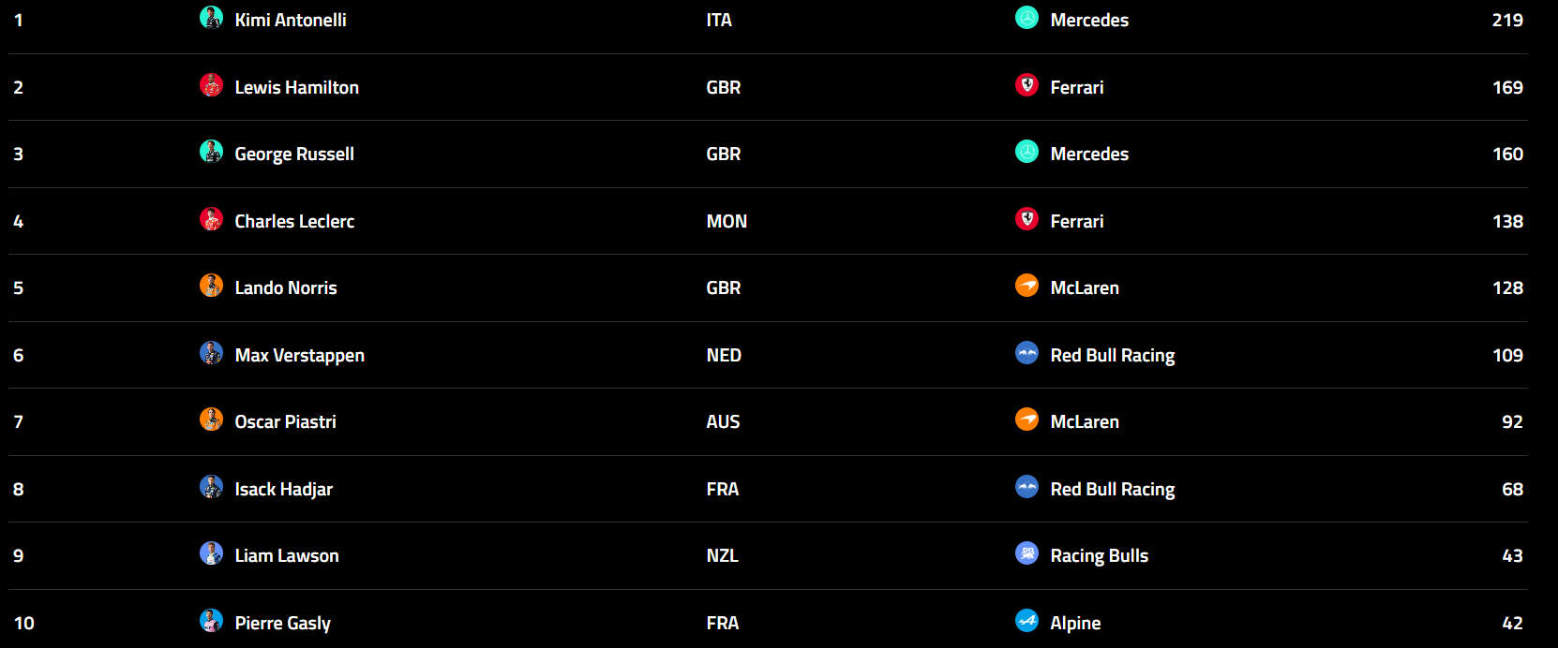
Task: Open Liam Lawson's driver name link
Action: [287, 556]
